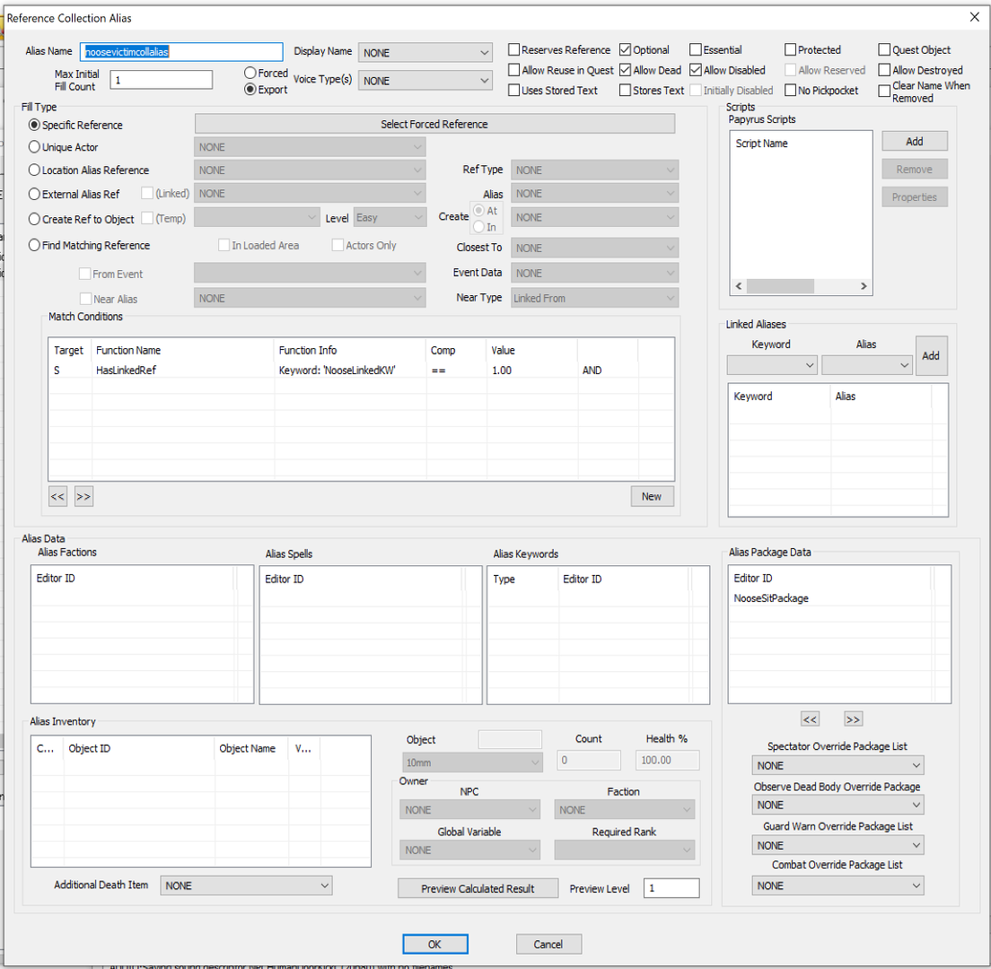This screenshot has height=969, width=991.
Task: Open the Display Name dropdown
Action: click(425, 52)
